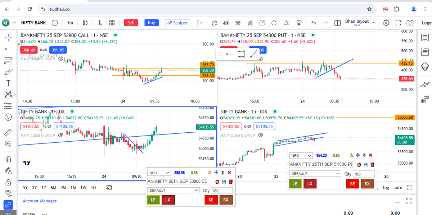Click the NIFTY BANK symbol search

[x=33, y=23]
